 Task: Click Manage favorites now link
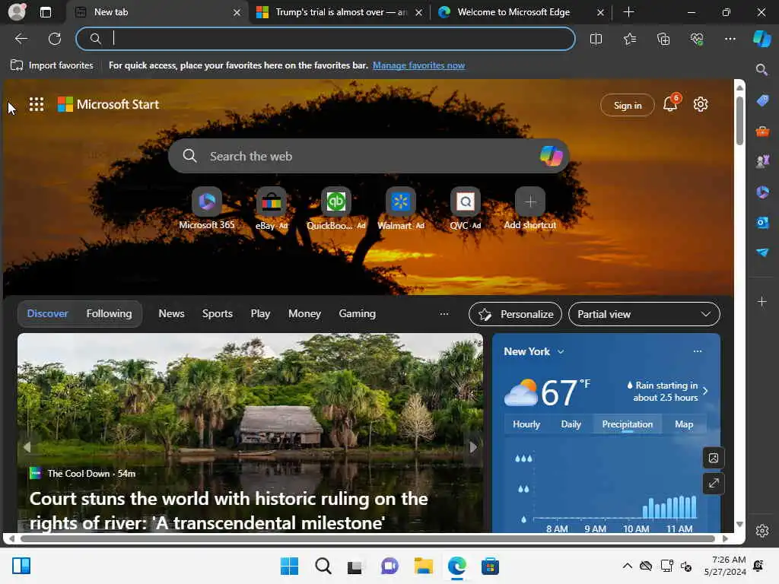click(418, 65)
